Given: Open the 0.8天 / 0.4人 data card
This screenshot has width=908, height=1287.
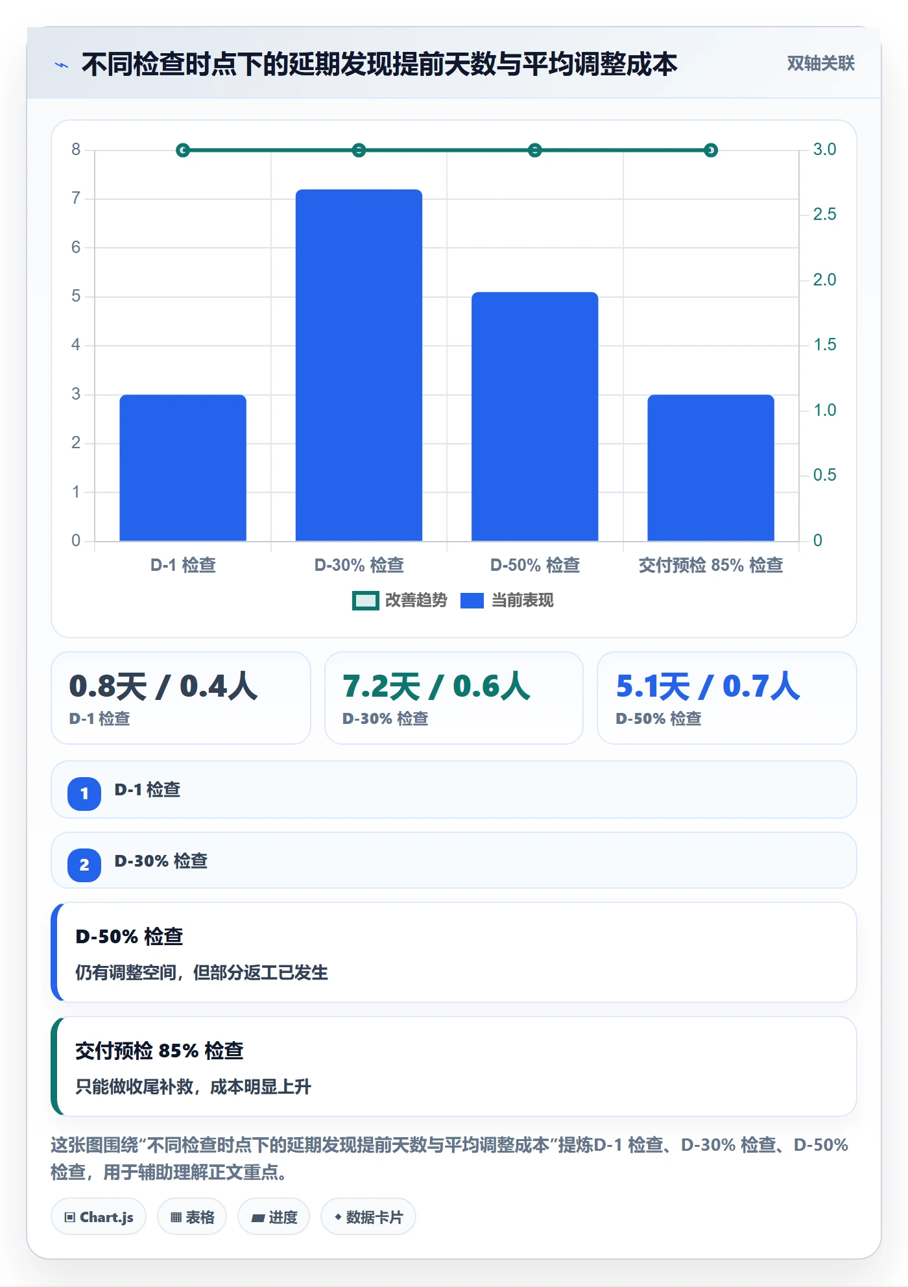Looking at the screenshot, I should 181,698.
